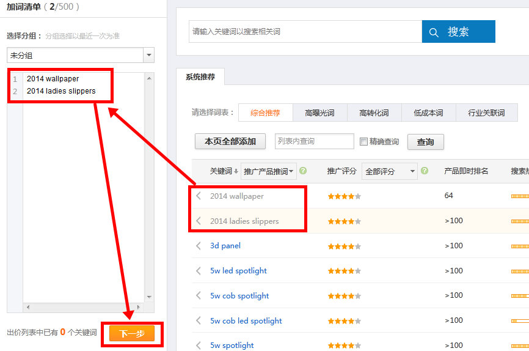The height and width of the screenshot is (351, 529).
Task: Click the sort arrow beside 关键词 header
Action: [x=236, y=172]
